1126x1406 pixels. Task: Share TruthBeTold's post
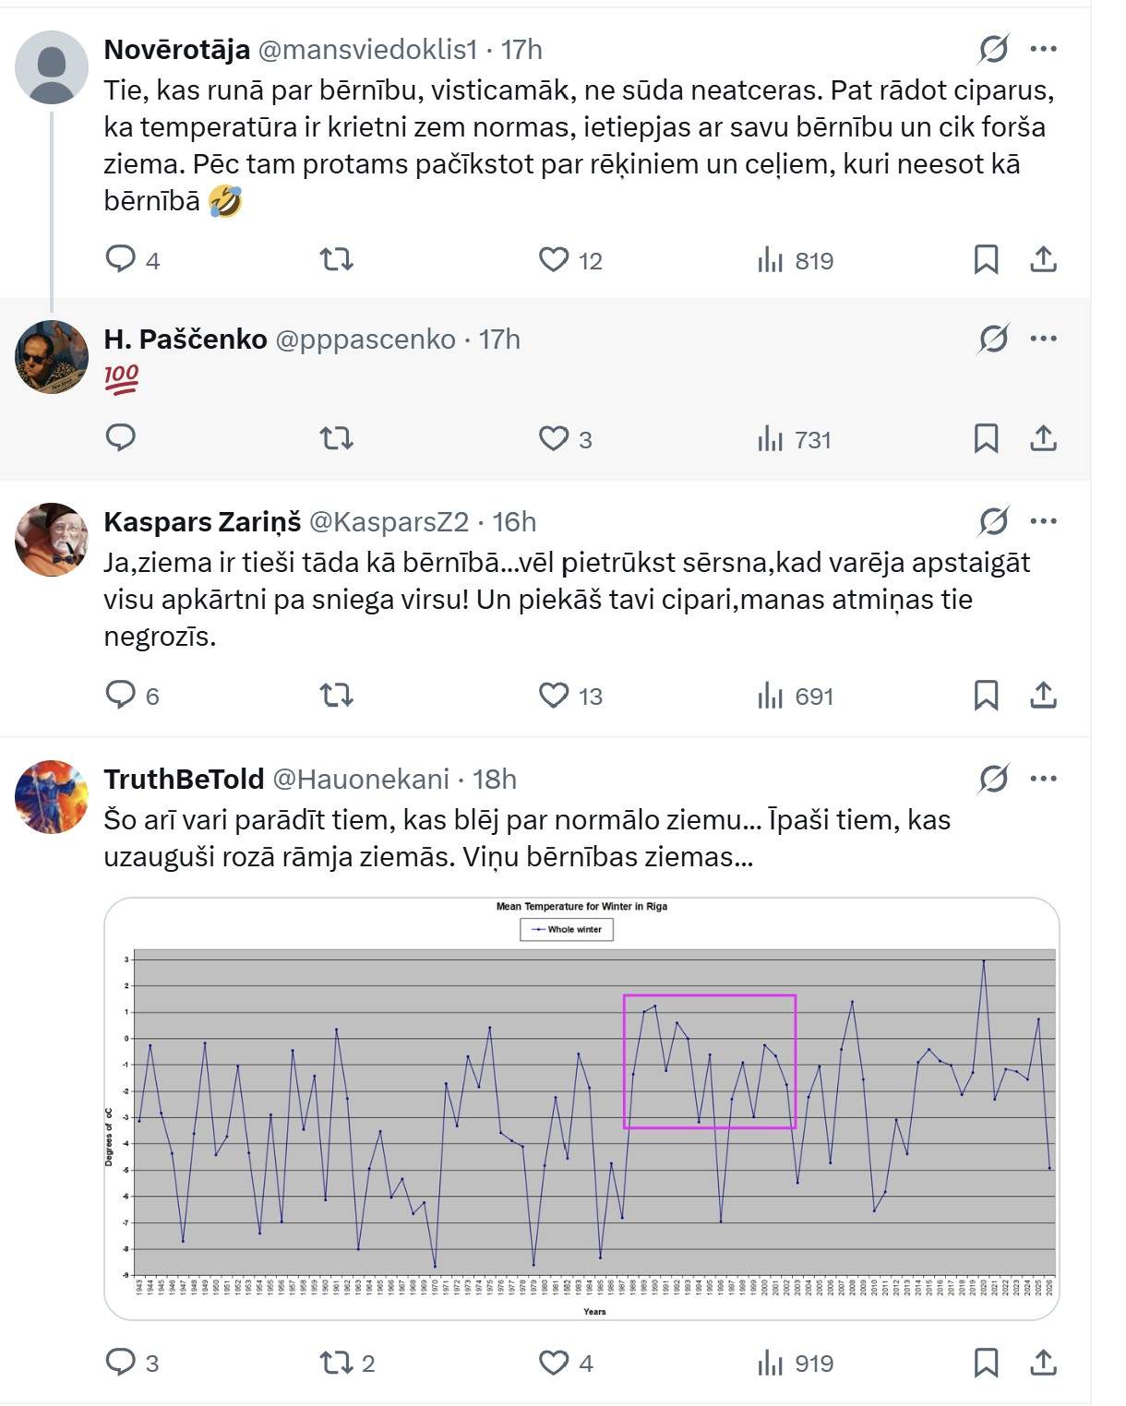pos(1043,1362)
